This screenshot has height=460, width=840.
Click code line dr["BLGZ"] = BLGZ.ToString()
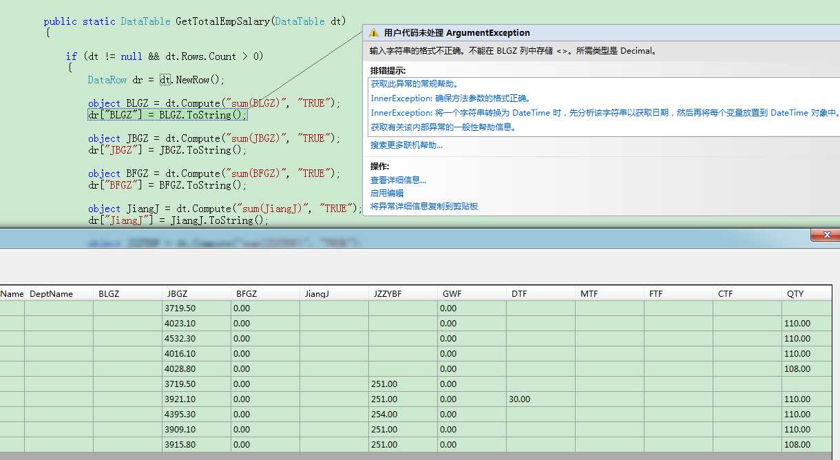[167, 115]
